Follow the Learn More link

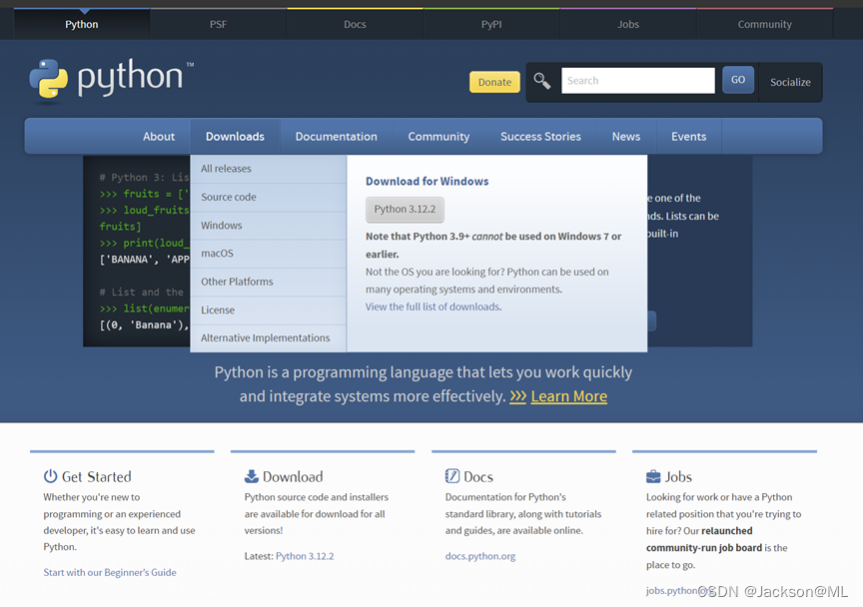(x=569, y=396)
